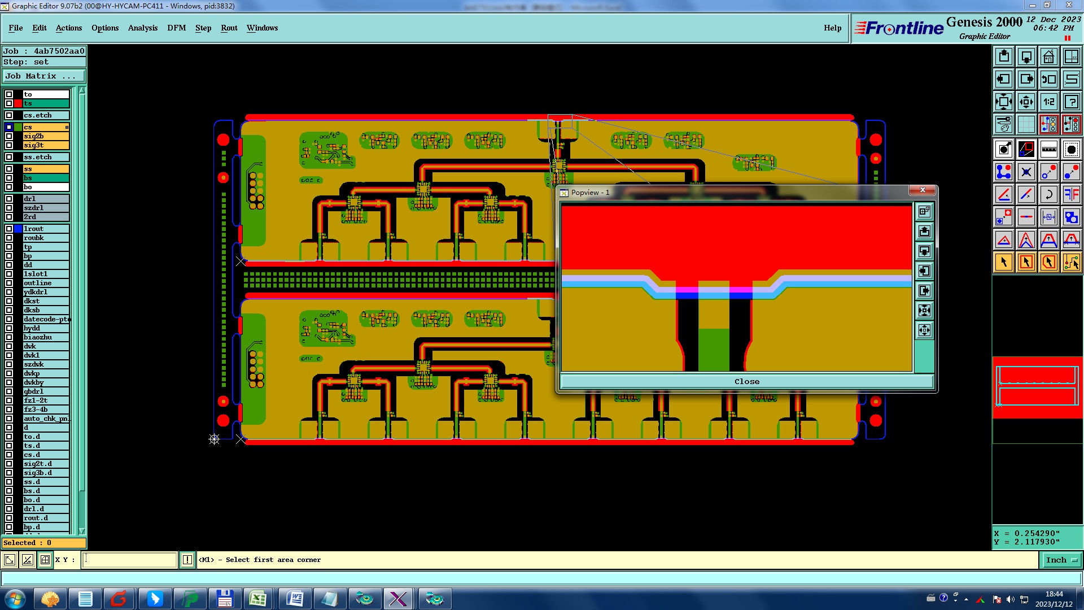Image resolution: width=1084 pixels, height=610 pixels.
Task: Open the Analysis menu
Action: [x=142, y=28]
